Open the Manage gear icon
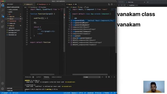The height and width of the screenshot is (94, 167). point(3,89)
